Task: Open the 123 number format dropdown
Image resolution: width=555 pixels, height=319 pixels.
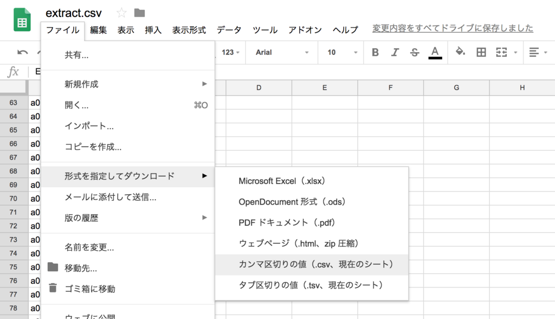Action: [x=230, y=53]
